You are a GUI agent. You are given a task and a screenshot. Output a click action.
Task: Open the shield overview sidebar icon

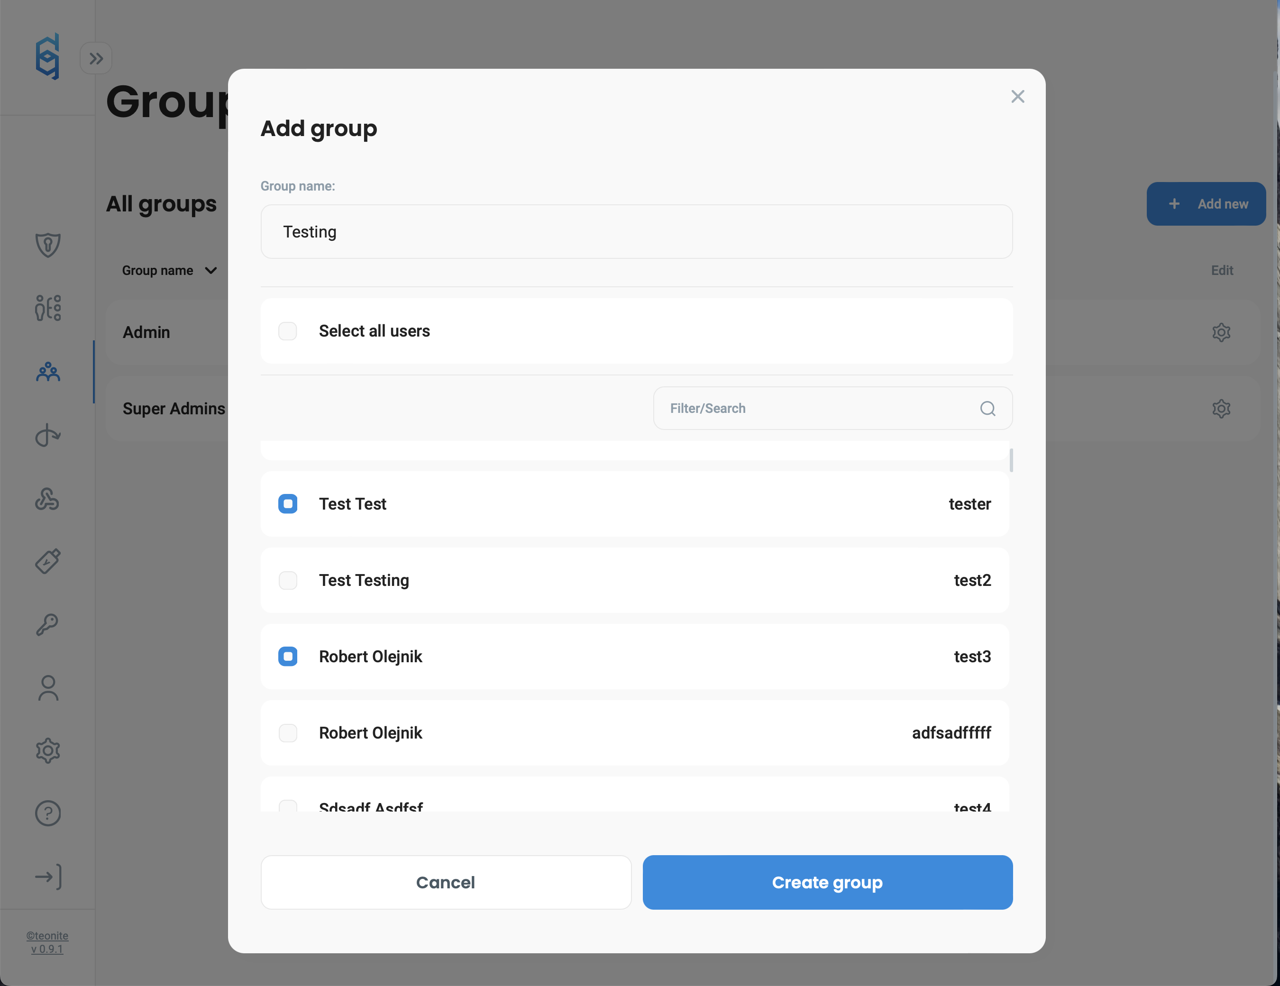[x=48, y=245]
